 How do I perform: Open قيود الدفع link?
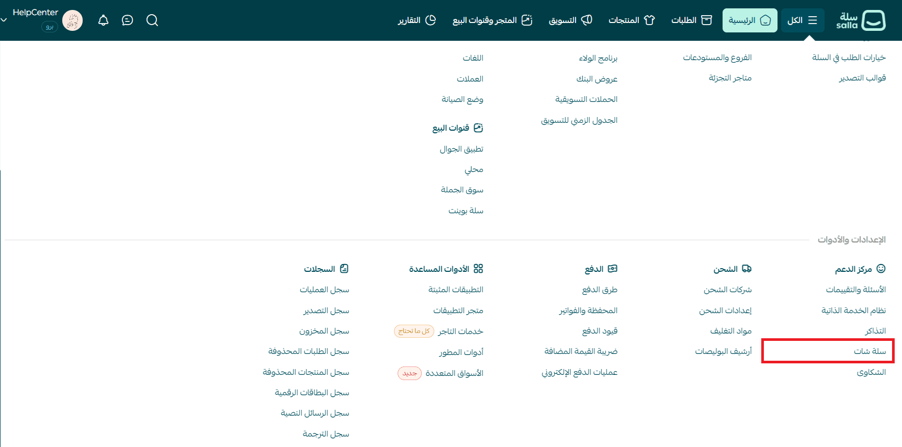pyautogui.click(x=600, y=331)
